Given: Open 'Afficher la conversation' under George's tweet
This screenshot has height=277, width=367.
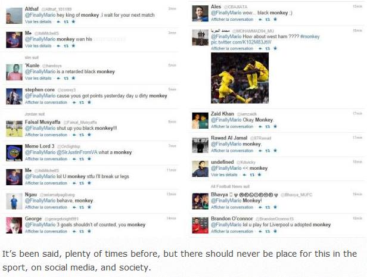Looking at the screenshot, I should [x=46, y=231].
